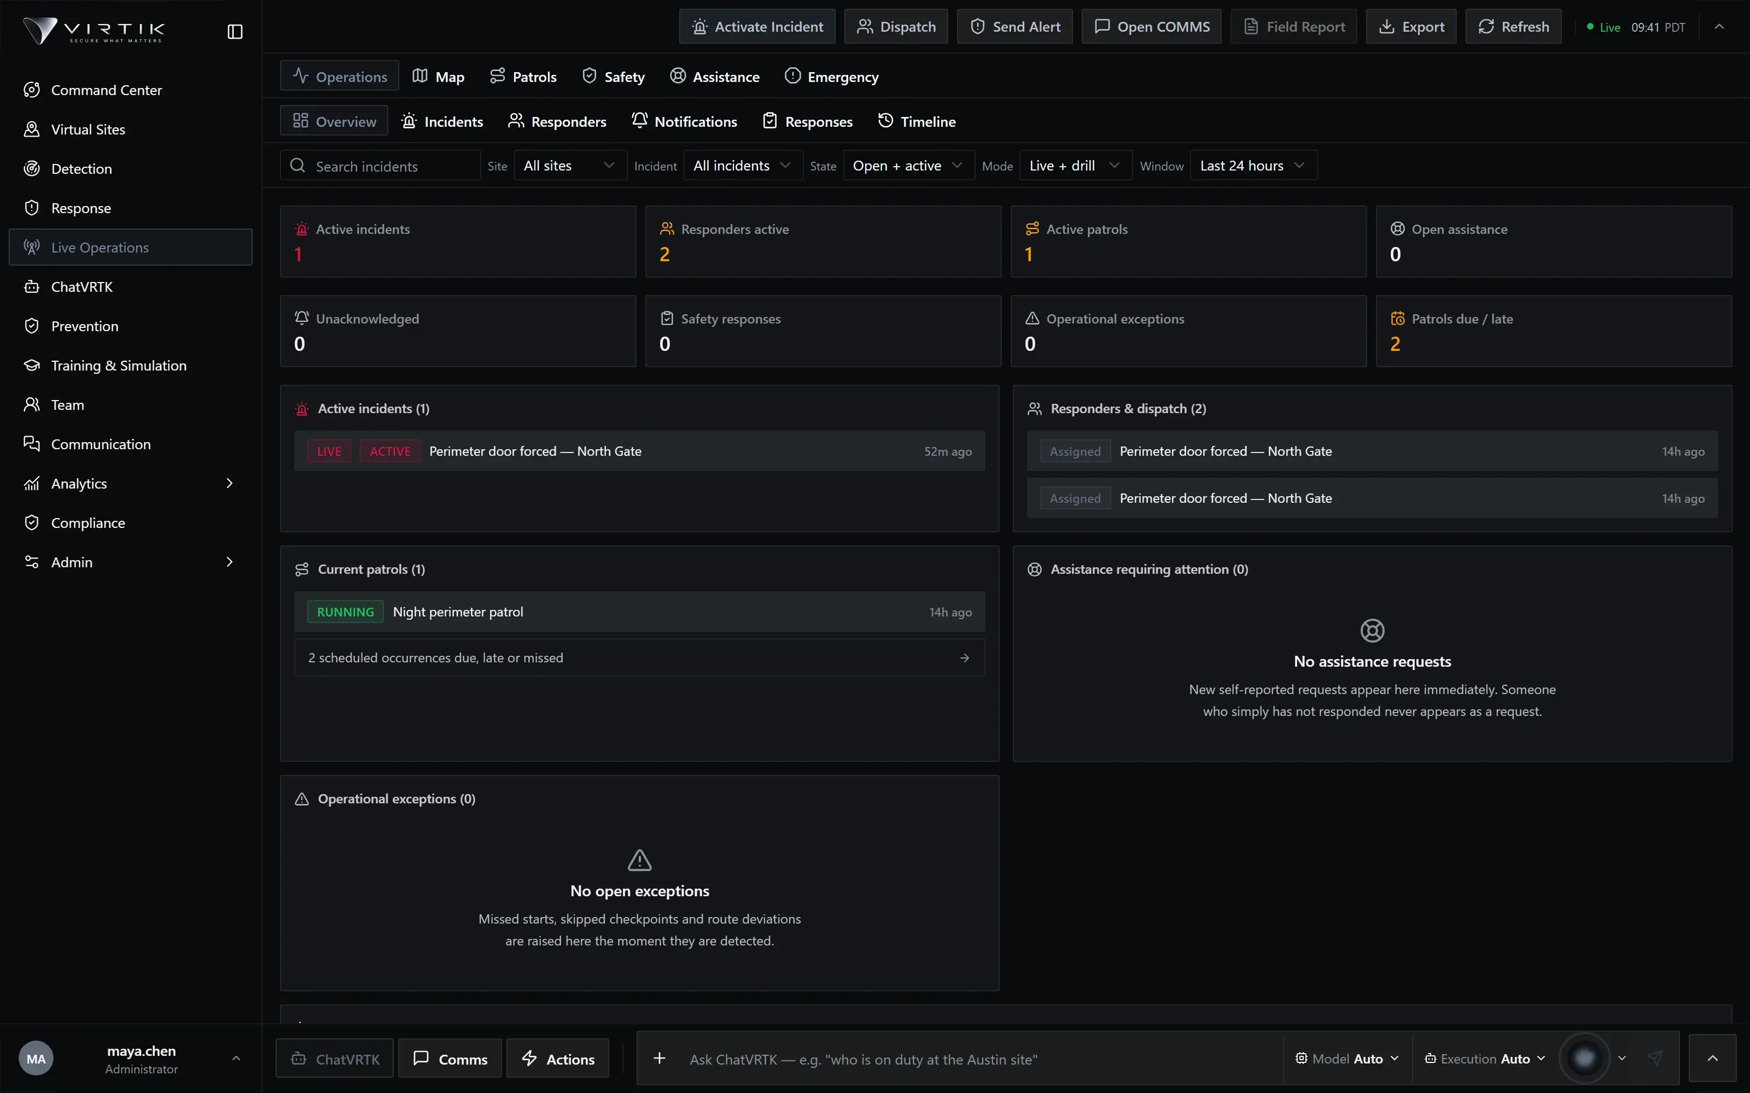Switch to the Notifications sub-tab
Screen dimensions: 1750x1093
click(x=684, y=121)
